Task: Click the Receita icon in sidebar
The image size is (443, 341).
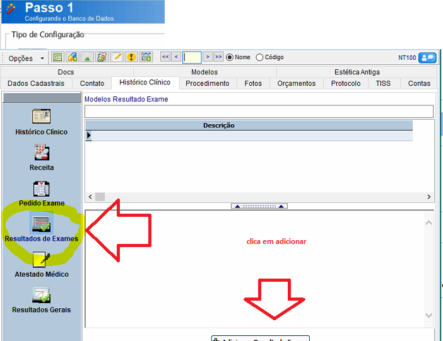Action: coord(41,153)
